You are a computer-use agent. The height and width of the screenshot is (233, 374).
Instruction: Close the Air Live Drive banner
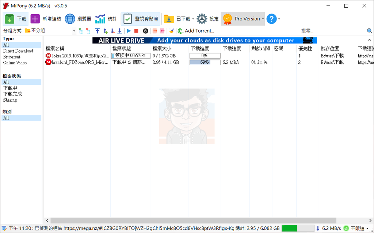370,40
